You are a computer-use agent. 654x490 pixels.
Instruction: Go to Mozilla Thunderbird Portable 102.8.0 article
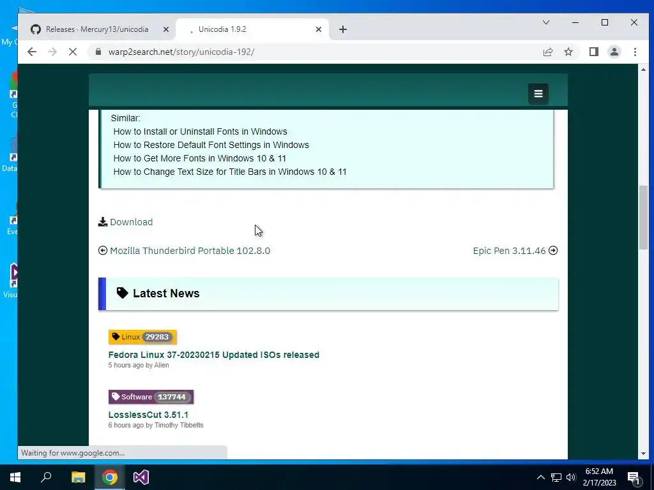coord(190,251)
